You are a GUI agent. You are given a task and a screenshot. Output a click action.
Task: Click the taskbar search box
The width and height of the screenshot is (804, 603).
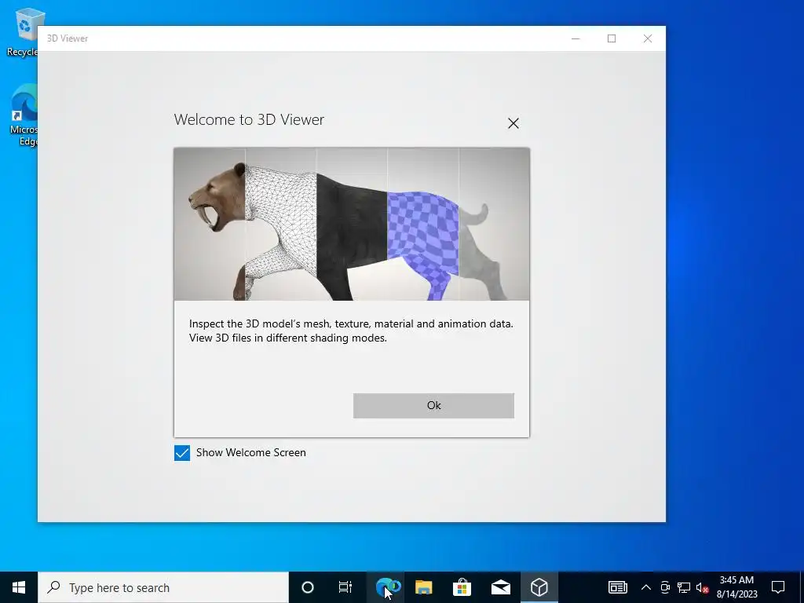click(163, 587)
